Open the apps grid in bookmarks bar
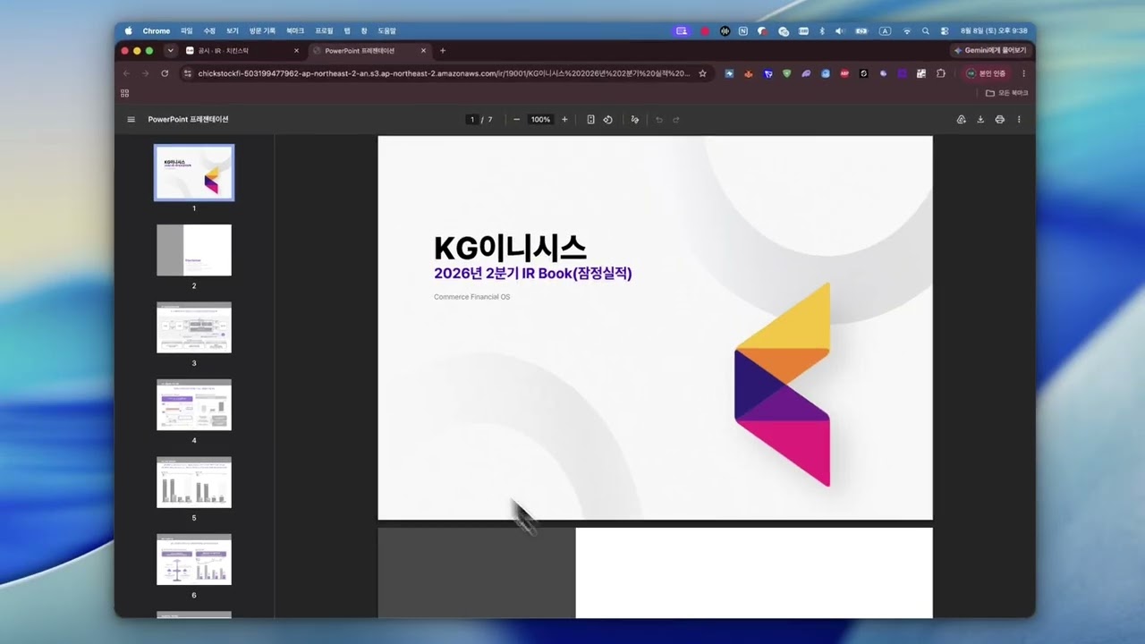The width and height of the screenshot is (1145, 644). (124, 93)
